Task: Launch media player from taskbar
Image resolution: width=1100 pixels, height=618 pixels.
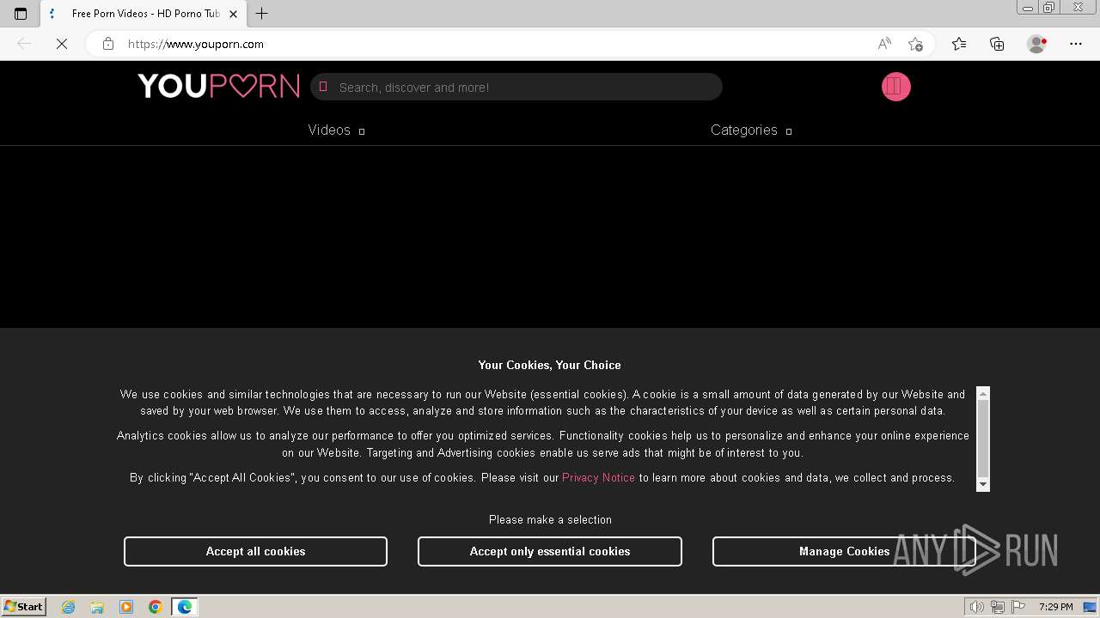Action: [126, 607]
